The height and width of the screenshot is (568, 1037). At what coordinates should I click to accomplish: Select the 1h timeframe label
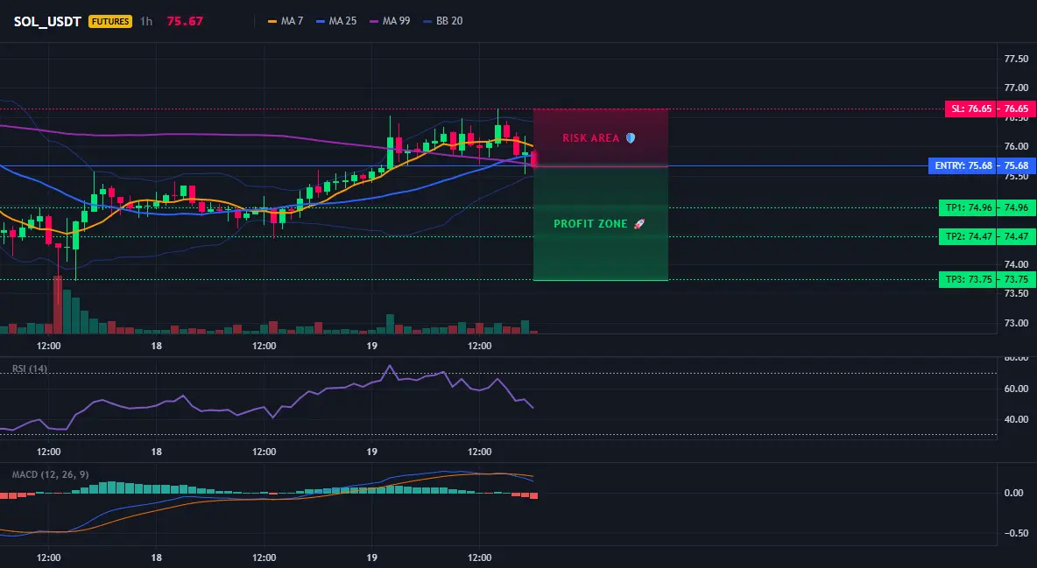tap(146, 21)
